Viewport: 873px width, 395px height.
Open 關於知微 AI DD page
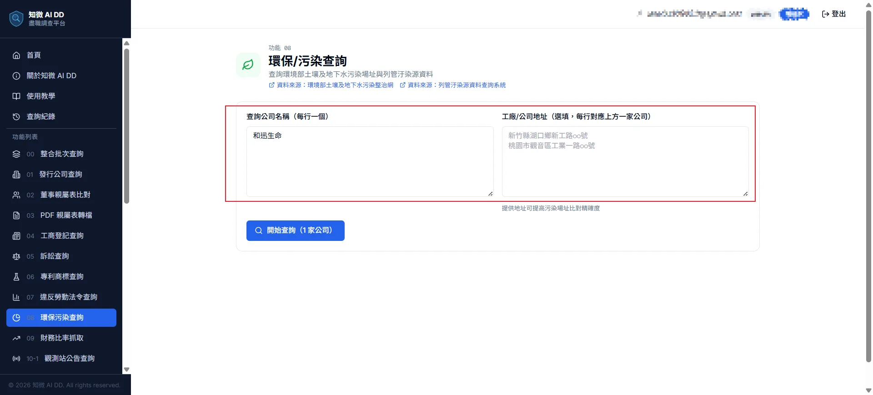pyautogui.click(x=61, y=76)
